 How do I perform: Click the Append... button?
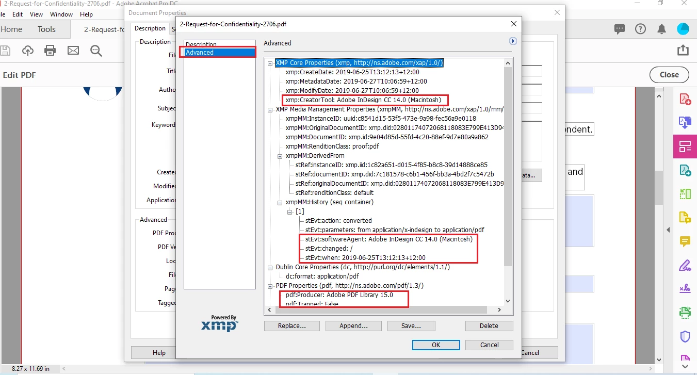tap(353, 326)
